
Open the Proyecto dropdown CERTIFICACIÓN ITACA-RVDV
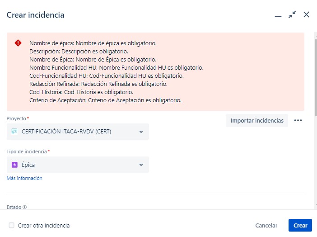[x=78, y=132]
